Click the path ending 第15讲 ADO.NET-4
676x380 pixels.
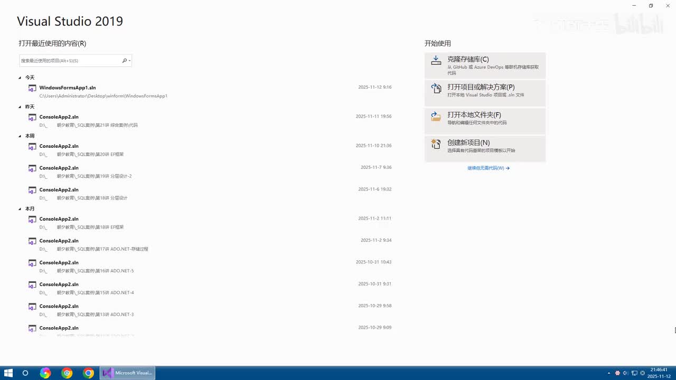(87, 293)
